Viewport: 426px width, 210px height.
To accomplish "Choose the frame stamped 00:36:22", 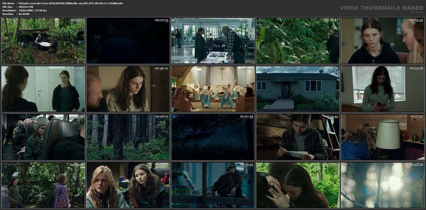I will (x=128, y=89).
